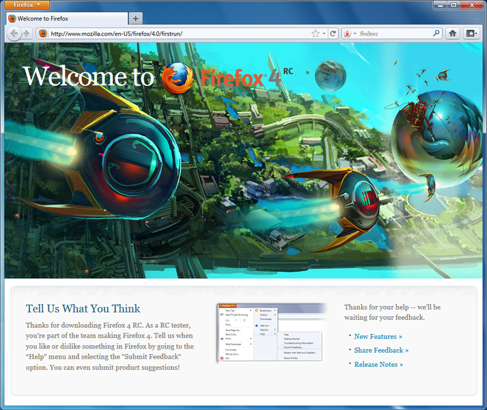This screenshot has height=410, width=487.
Task: Expand the address bar history dropdown arrow
Action: (324, 33)
